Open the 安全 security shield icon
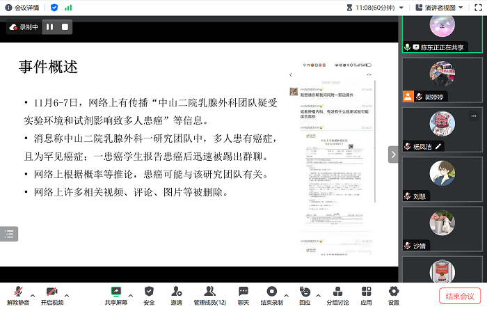 [149, 294]
